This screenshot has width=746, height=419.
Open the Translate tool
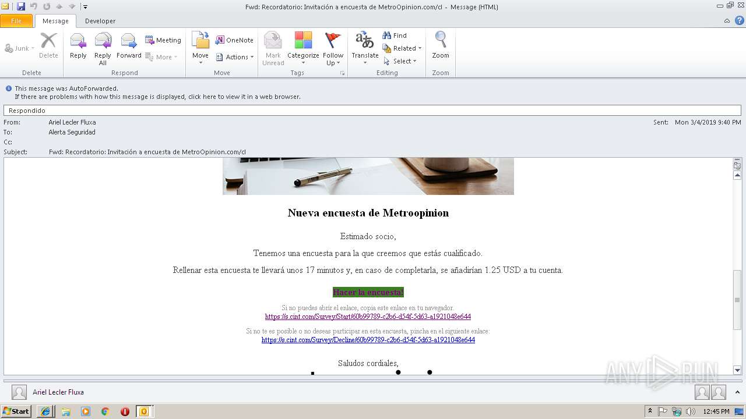tap(365, 49)
